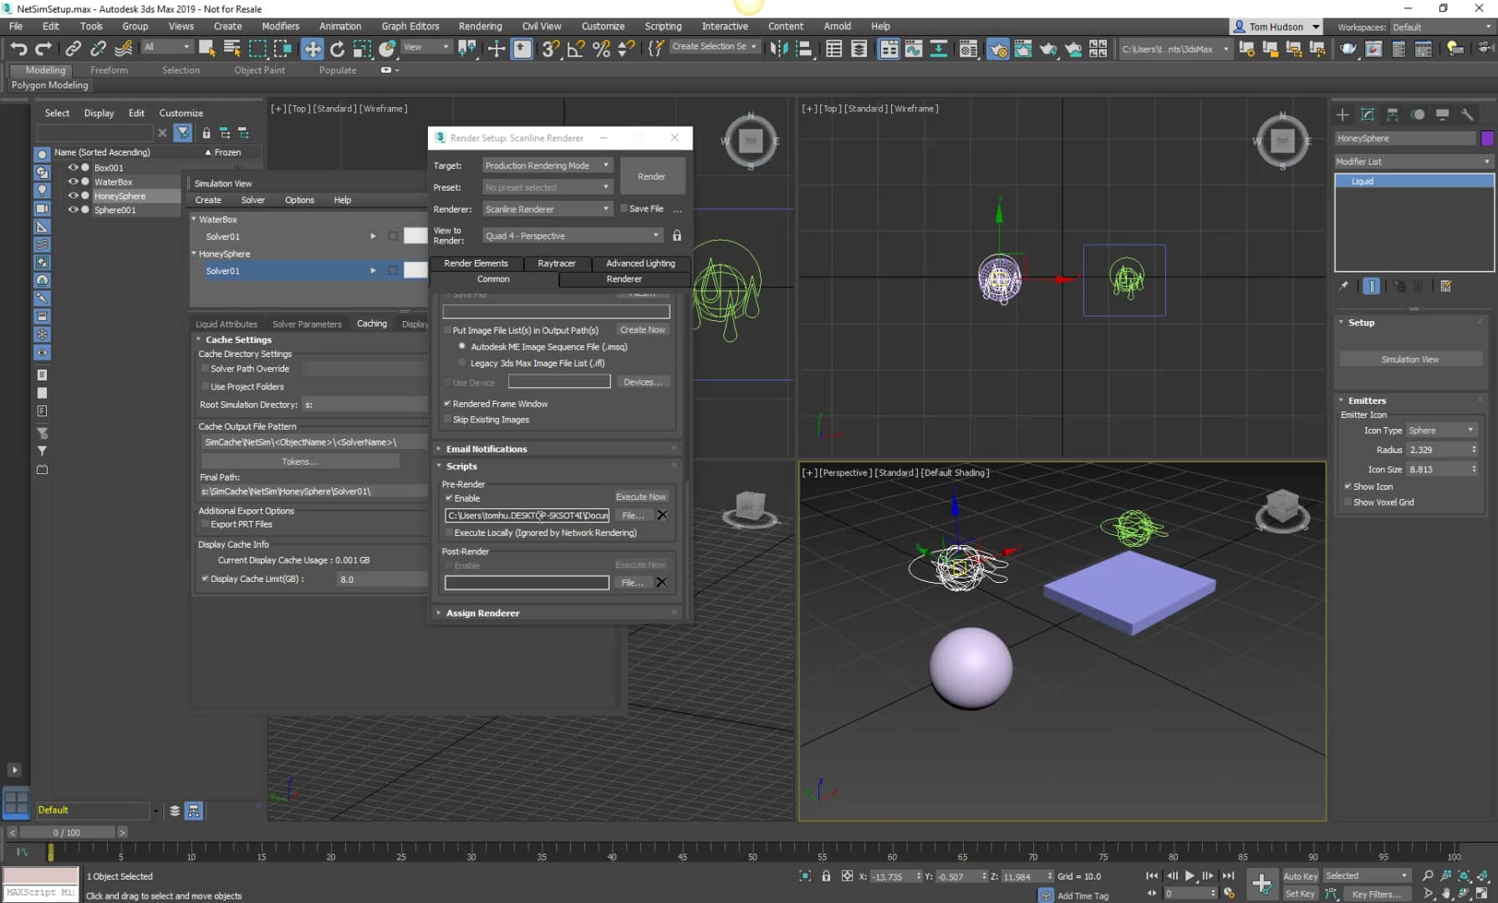Toggle the Percent Snap icon

coord(601,48)
